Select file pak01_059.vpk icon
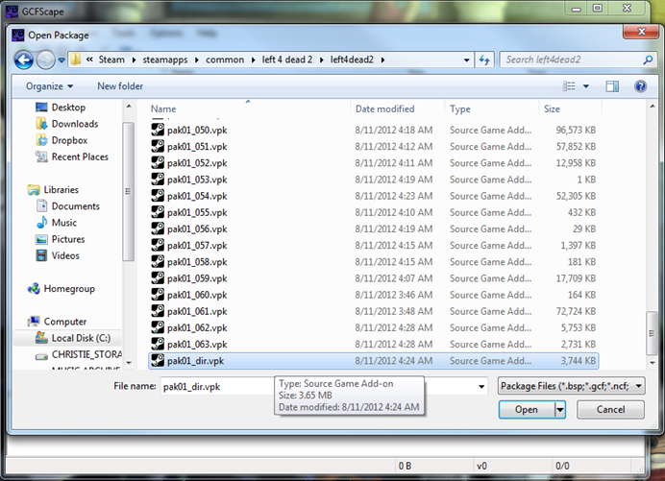 click(158, 278)
